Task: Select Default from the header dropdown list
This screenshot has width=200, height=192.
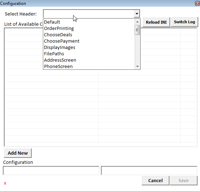Action: pos(89,22)
